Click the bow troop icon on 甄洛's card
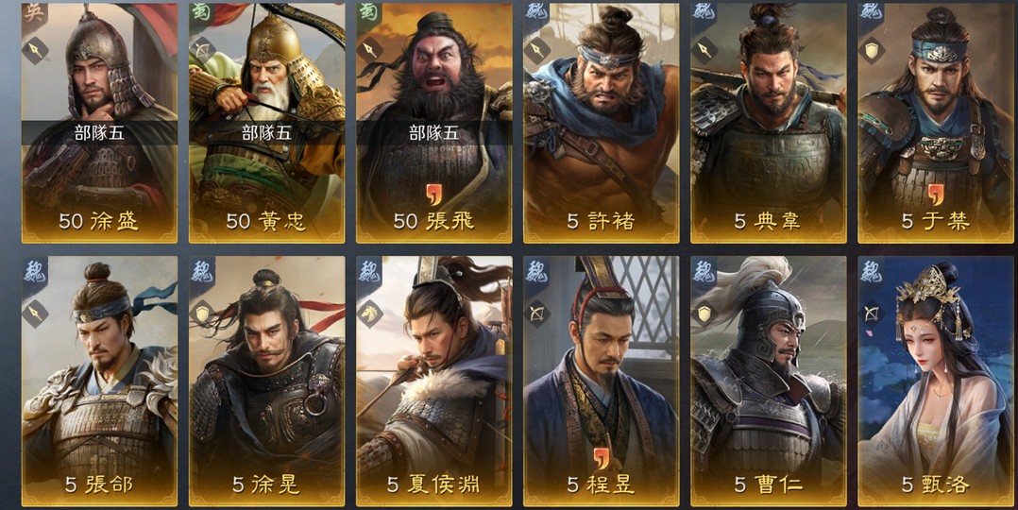Image resolution: width=1018 pixels, height=510 pixels. 872,314
